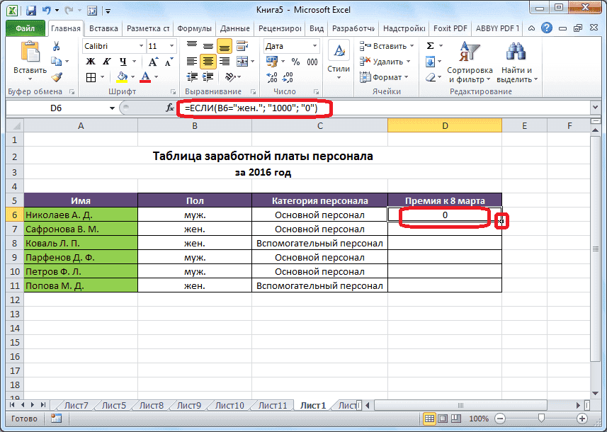
Task: Switch to the Вставка ribbon tab
Action: (102, 28)
